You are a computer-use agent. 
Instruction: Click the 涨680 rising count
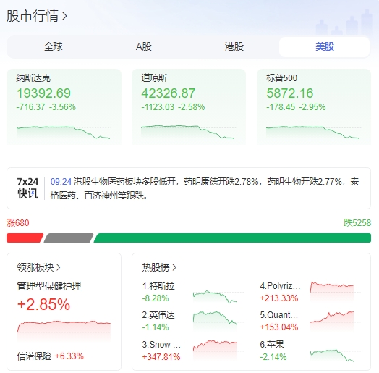18,222
